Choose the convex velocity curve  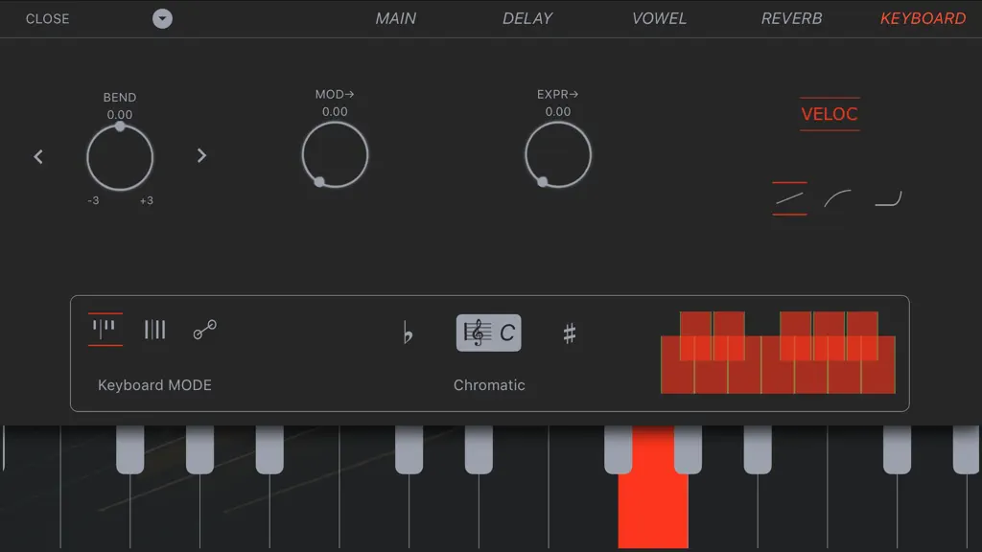coord(838,199)
